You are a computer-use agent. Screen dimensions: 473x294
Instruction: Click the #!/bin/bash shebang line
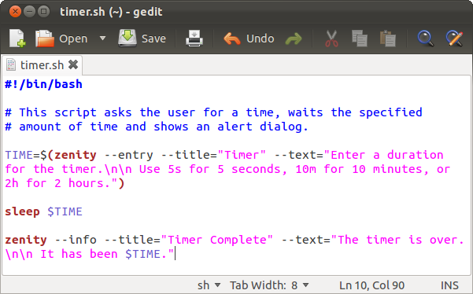coord(43,84)
